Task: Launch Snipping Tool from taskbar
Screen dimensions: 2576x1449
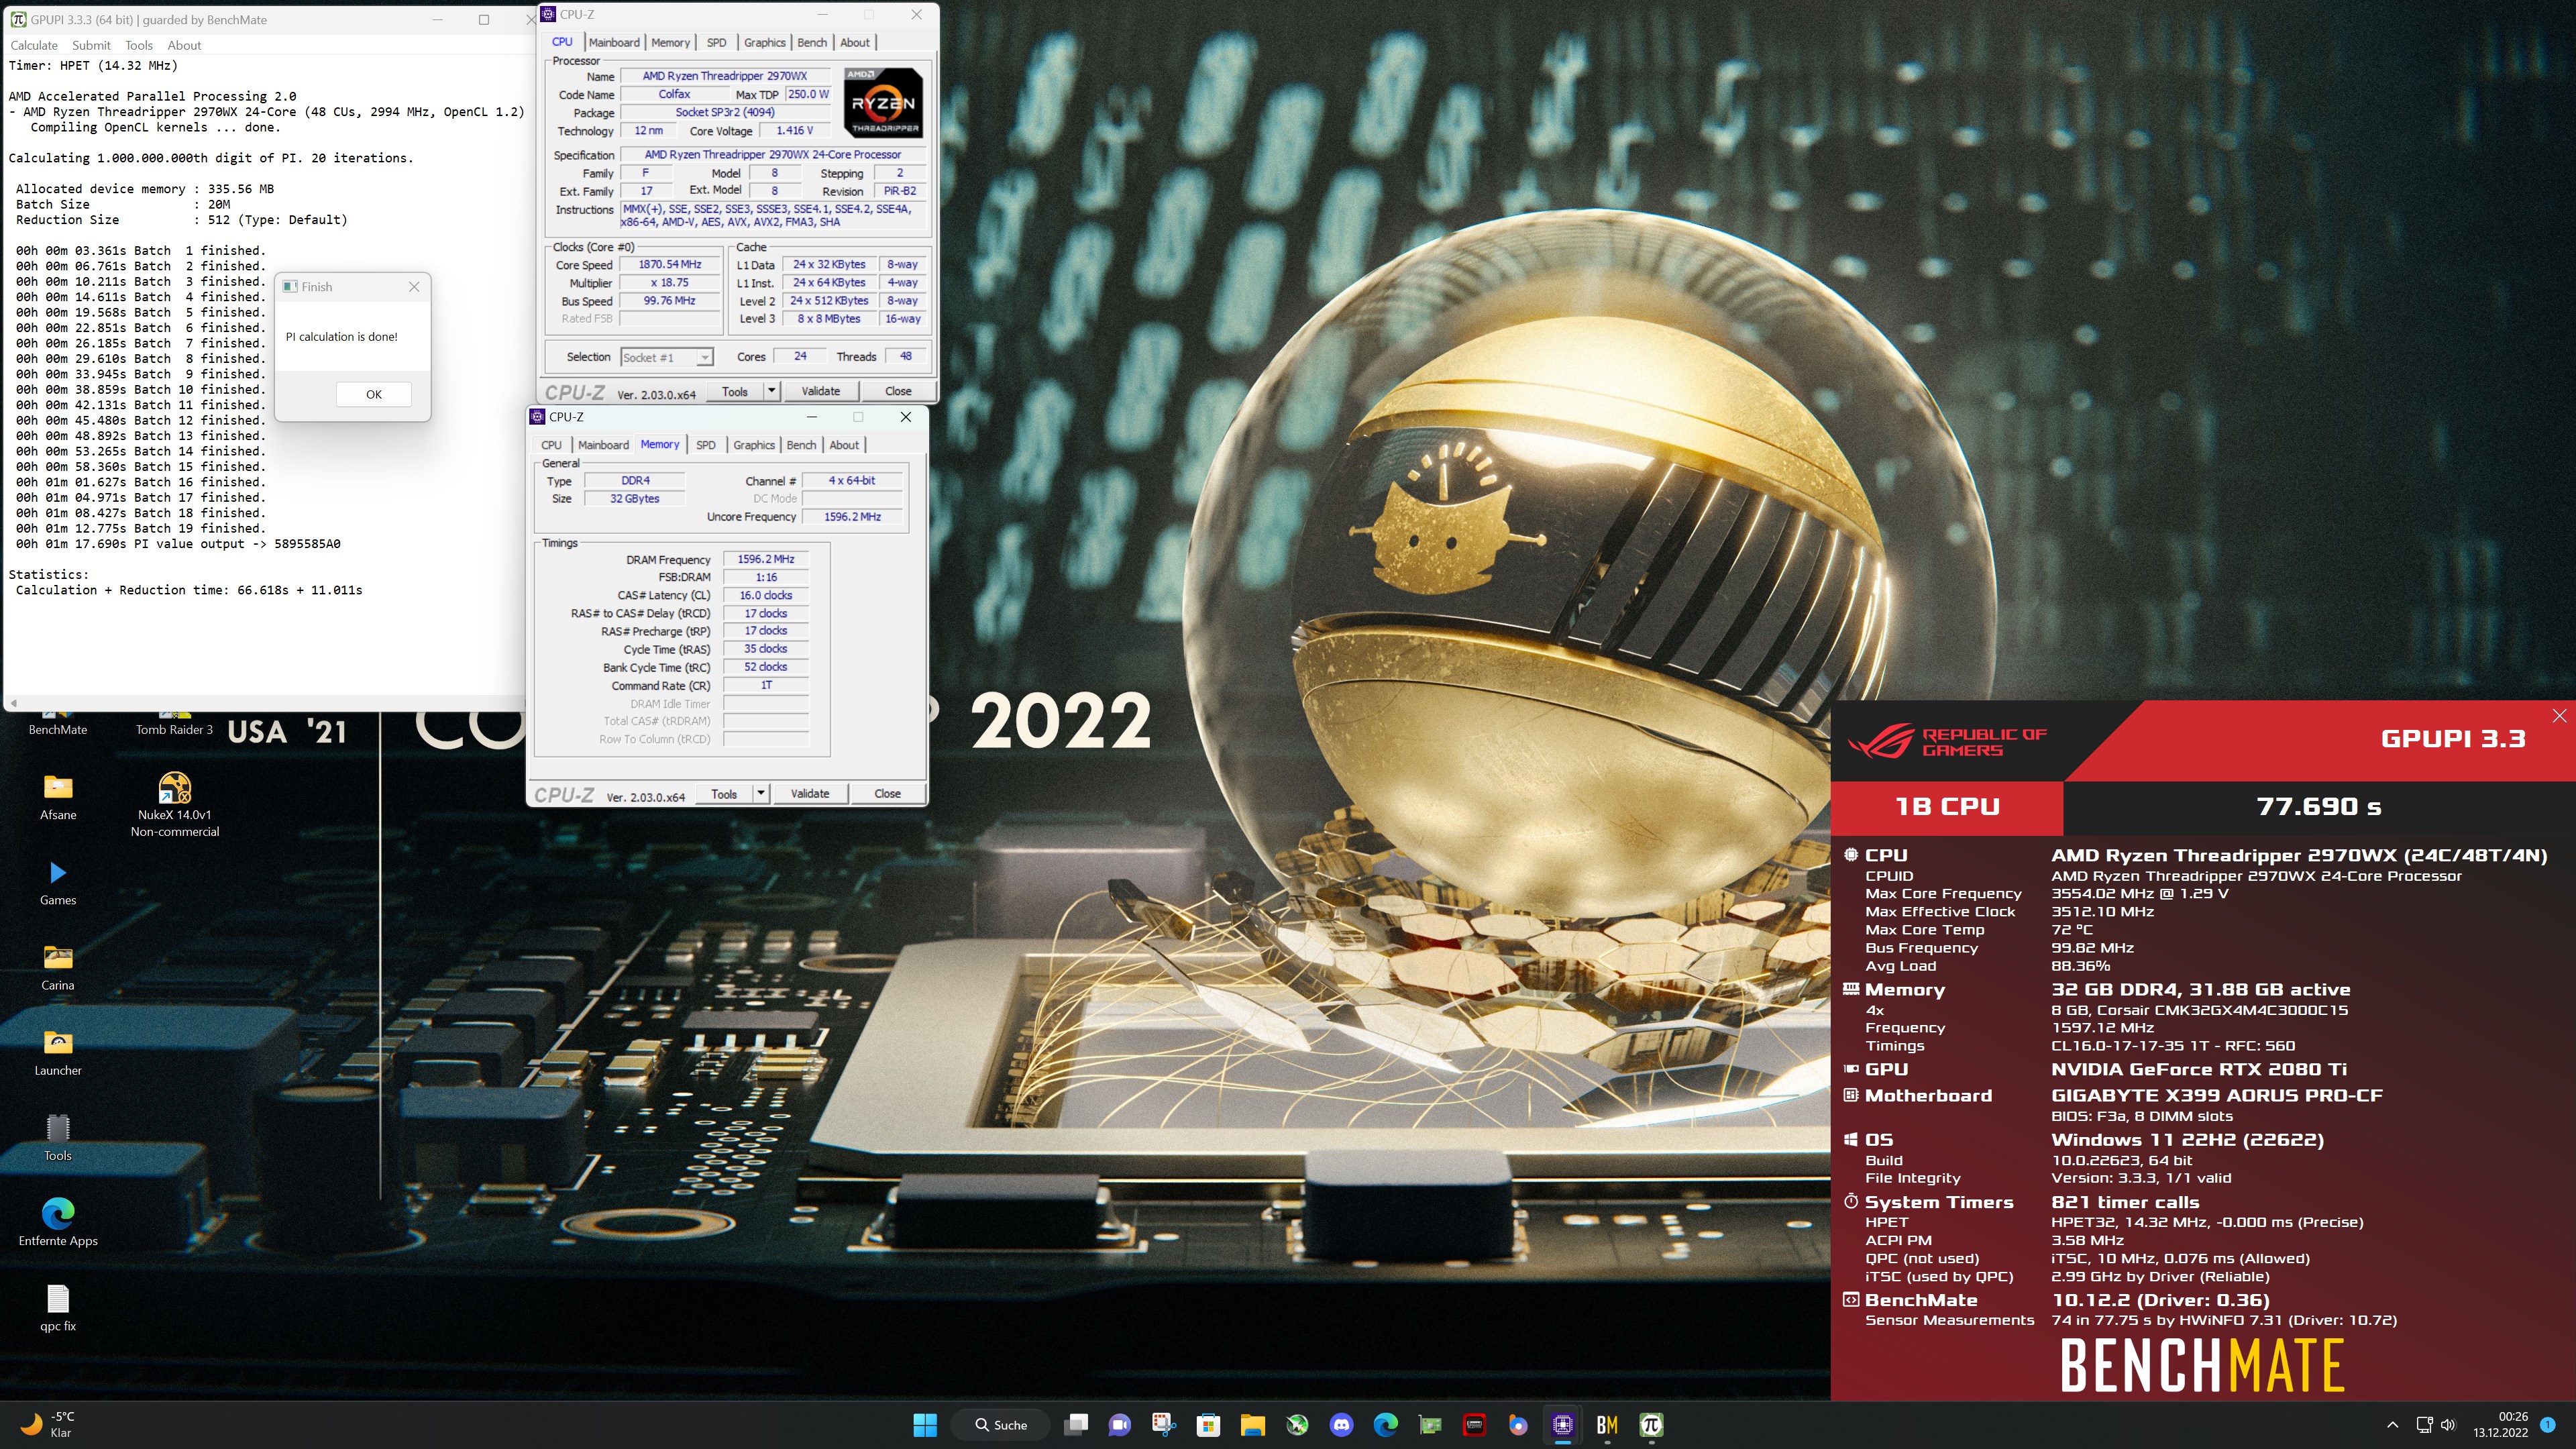Action: [x=1164, y=1425]
